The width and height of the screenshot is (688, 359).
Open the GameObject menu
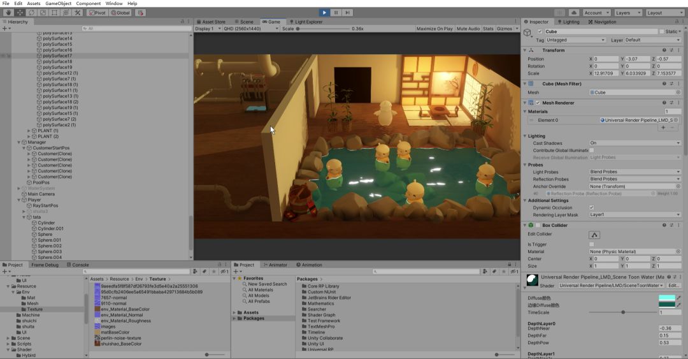(58, 4)
